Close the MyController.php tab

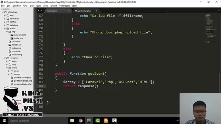point(97,11)
